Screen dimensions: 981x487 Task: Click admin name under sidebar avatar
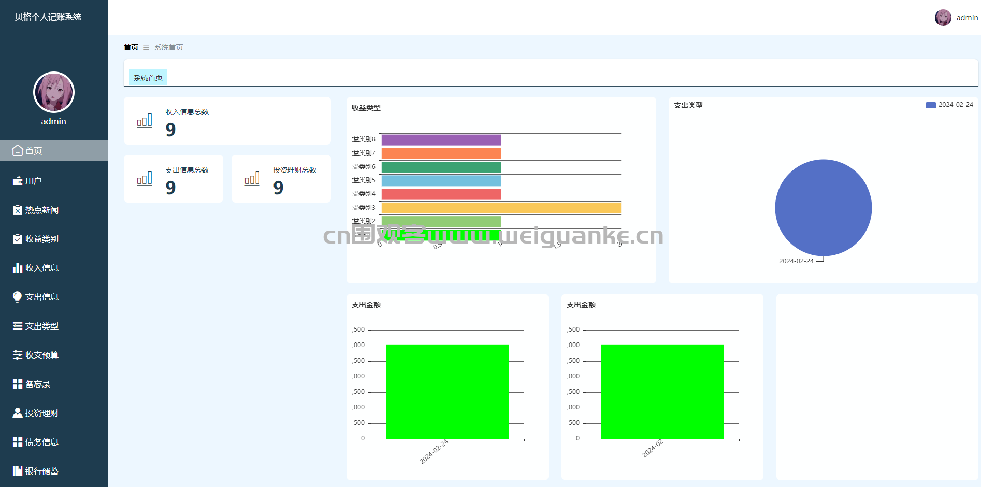54,121
